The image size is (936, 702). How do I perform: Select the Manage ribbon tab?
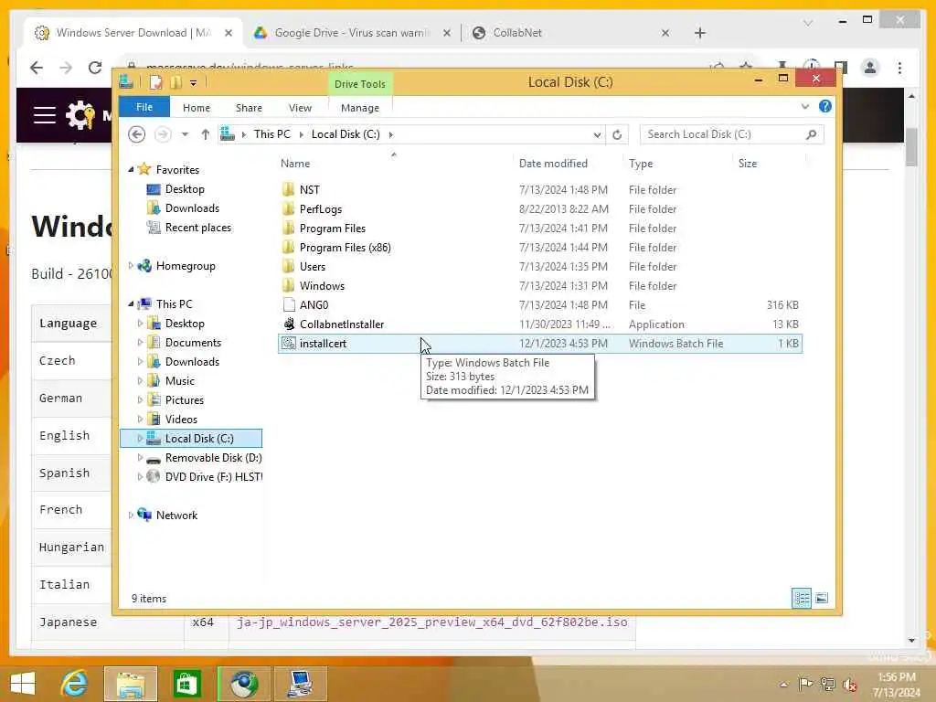360,108
